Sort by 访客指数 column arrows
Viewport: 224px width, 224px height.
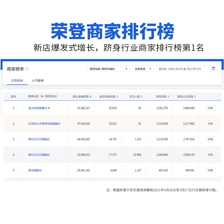point(169,97)
